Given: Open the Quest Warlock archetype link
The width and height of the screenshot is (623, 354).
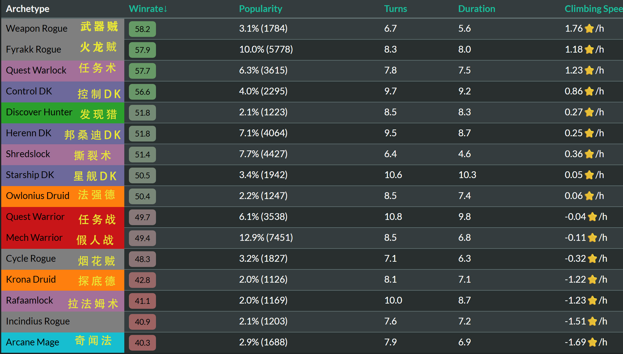Looking at the screenshot, I should pyautogui.click(x=36, y=70).
